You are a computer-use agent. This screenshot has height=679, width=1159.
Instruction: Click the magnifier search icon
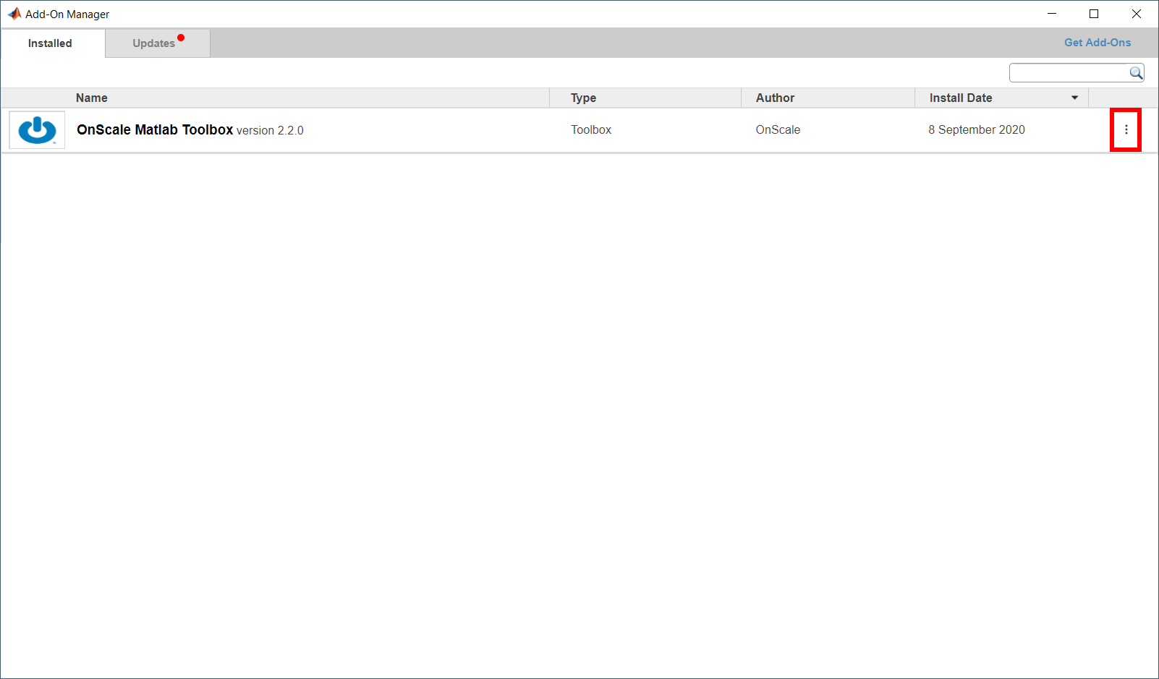1136,73
